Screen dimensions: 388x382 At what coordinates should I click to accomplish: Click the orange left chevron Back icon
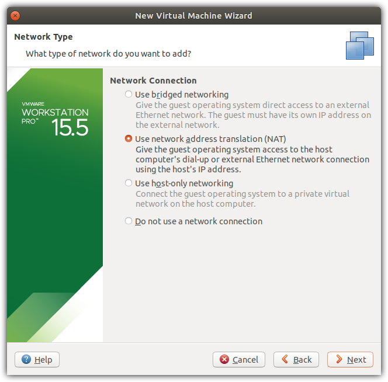pyautogui.click(x=285, y=359)
